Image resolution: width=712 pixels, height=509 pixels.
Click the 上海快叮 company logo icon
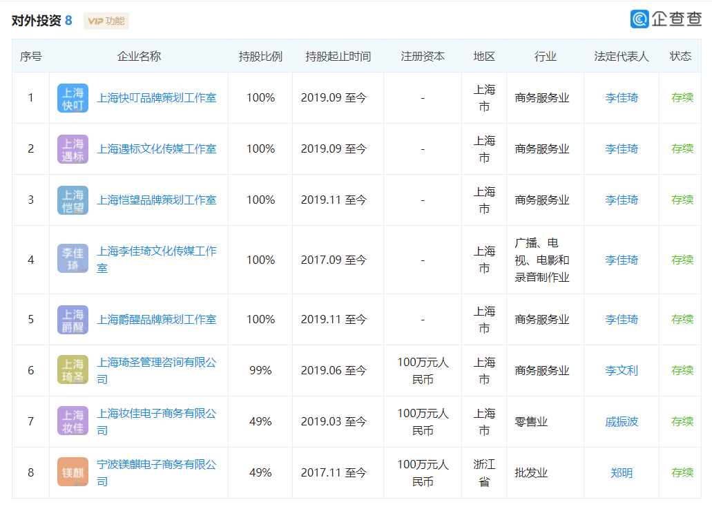pos(73,98)
